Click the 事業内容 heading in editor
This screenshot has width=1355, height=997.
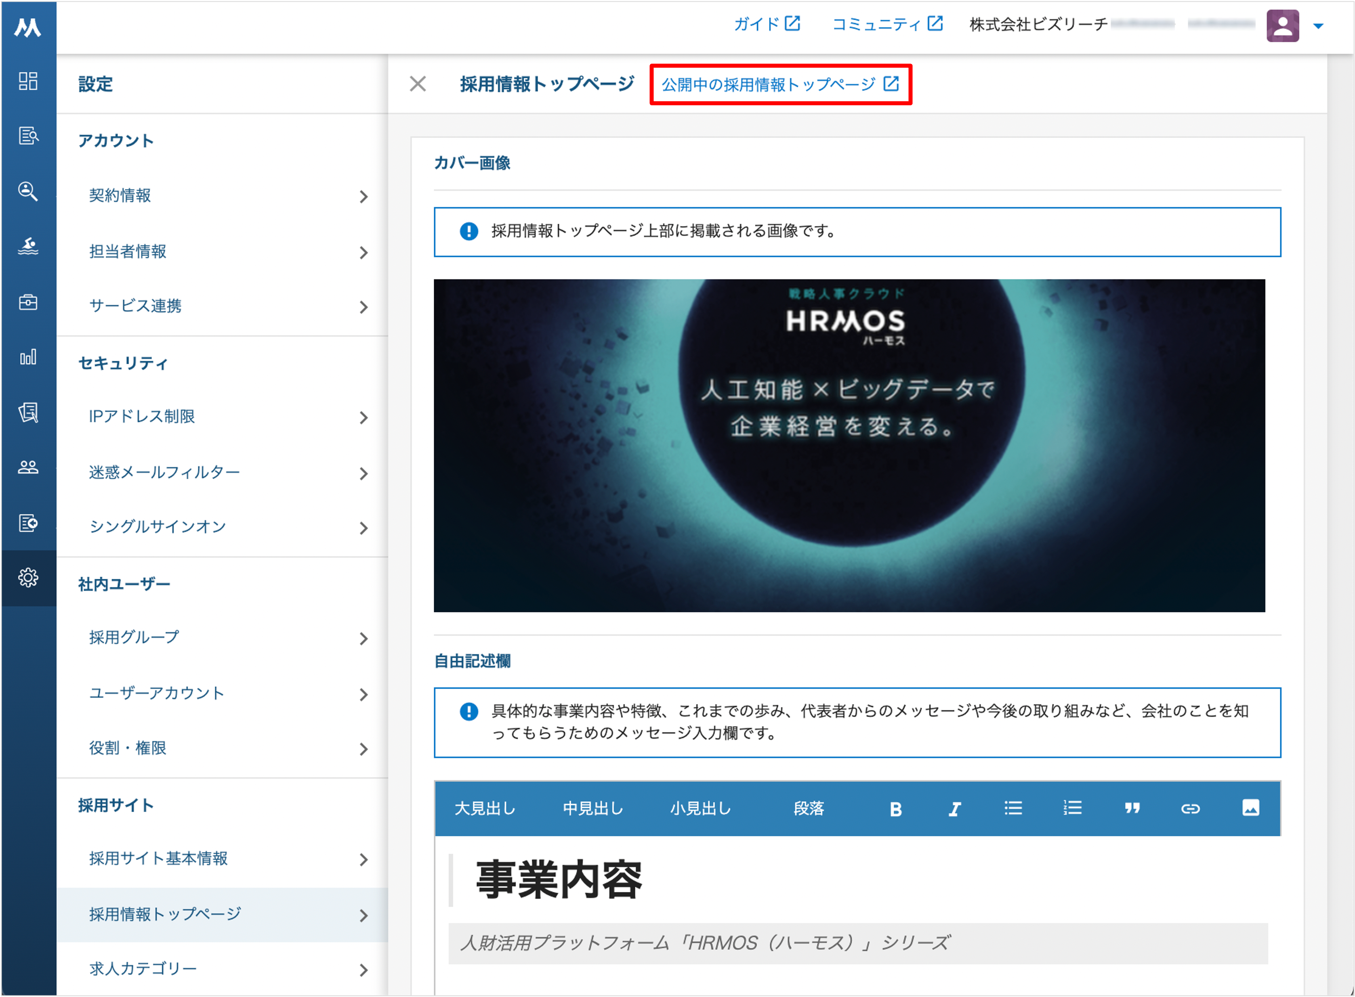pyautogui.click(x=559, y=880)
